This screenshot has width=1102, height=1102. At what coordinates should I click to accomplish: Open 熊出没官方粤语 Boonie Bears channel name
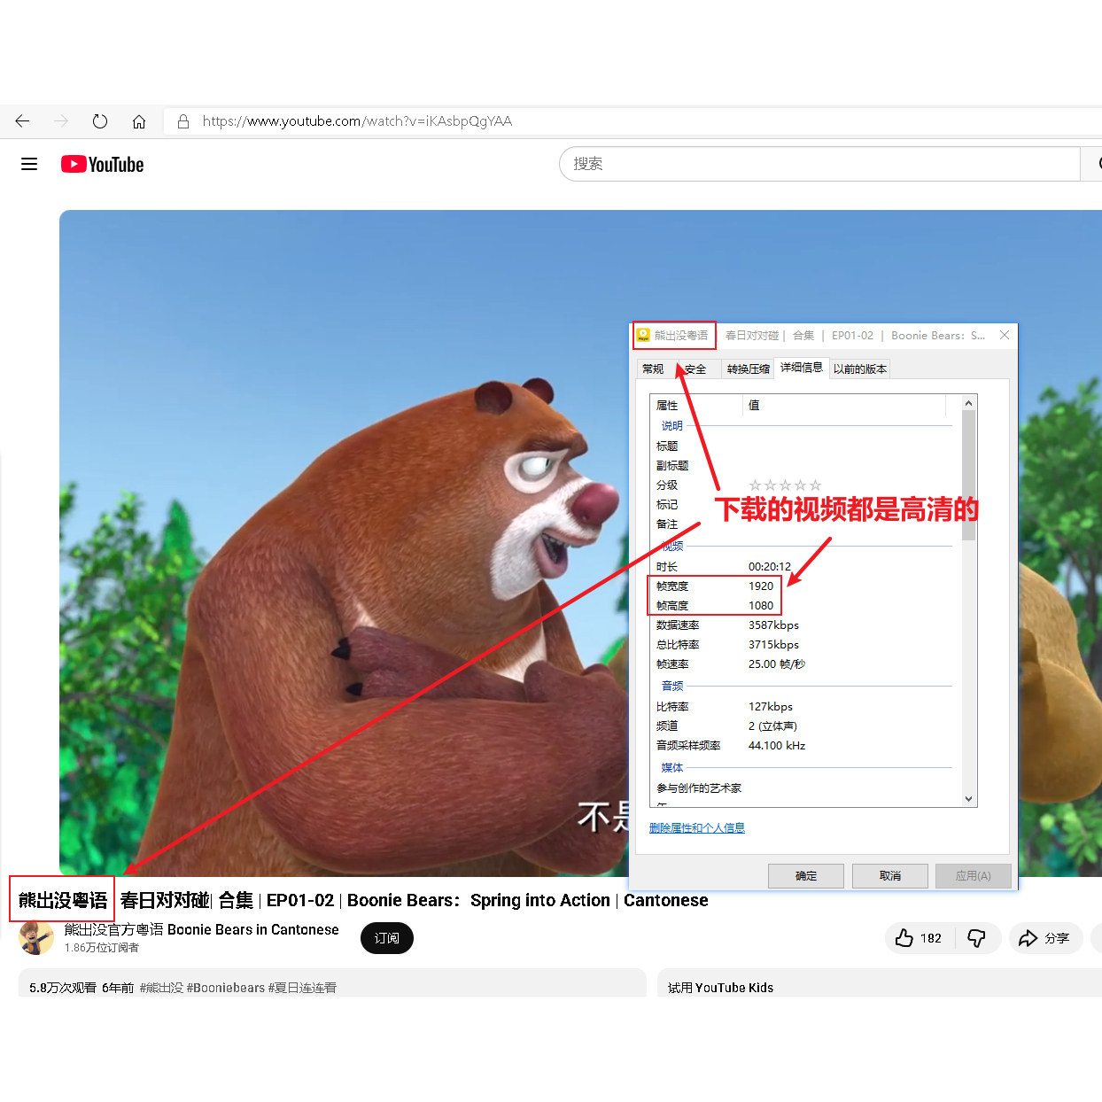tap(201, 929)
